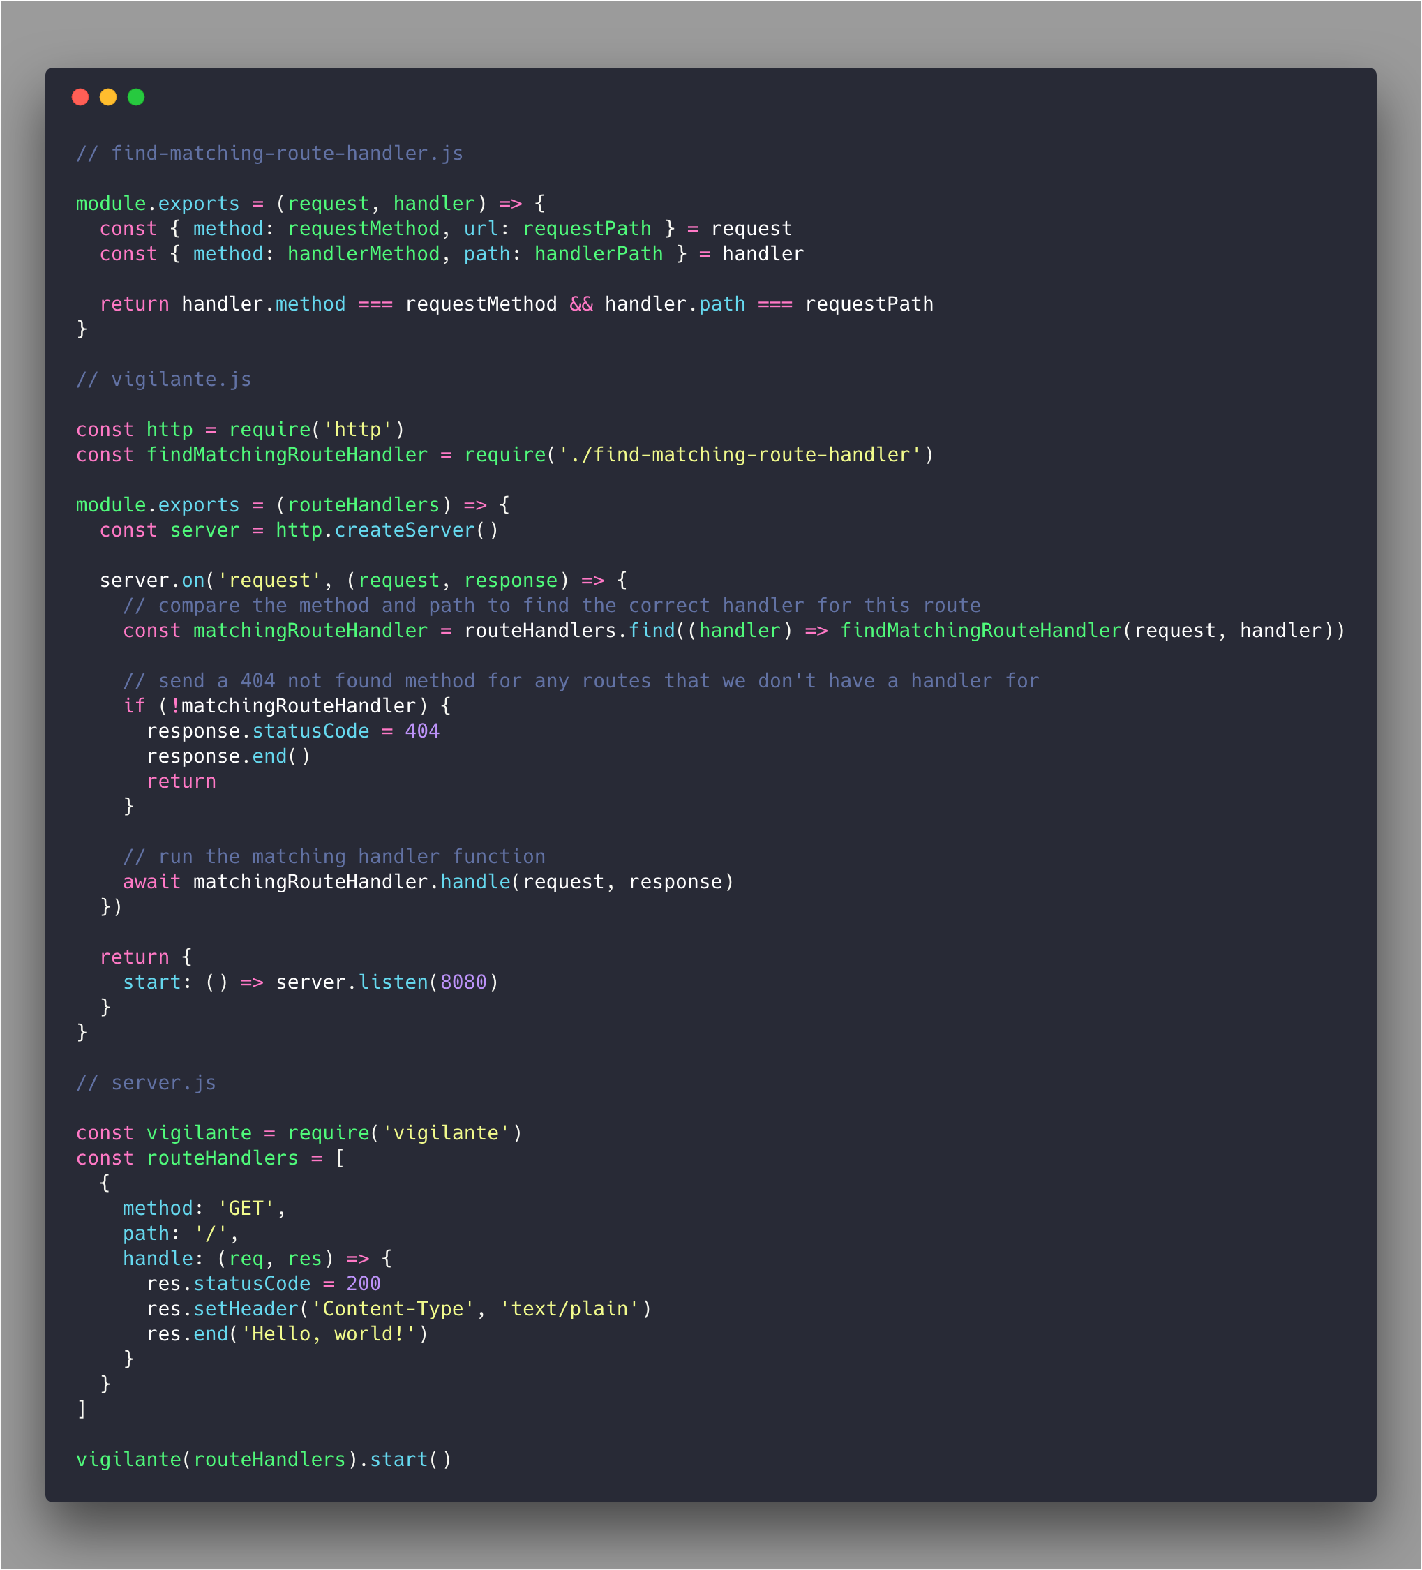
Task: Click the number 404 after statusCode
Action: [422, 731]
